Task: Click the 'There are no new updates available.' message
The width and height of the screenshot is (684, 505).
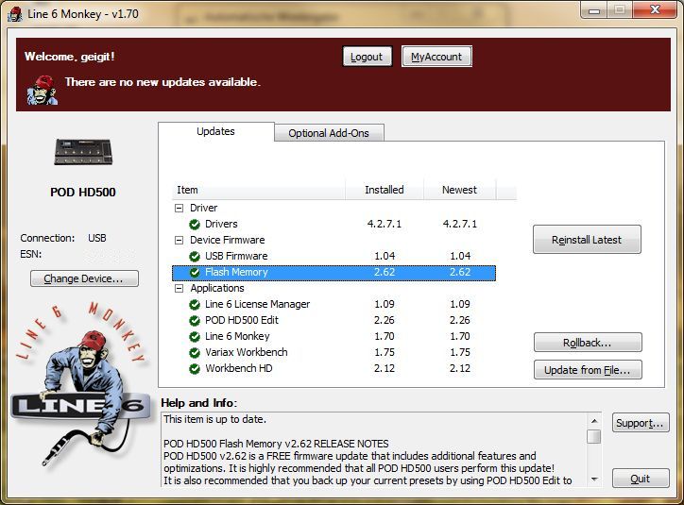Action: 162,82
